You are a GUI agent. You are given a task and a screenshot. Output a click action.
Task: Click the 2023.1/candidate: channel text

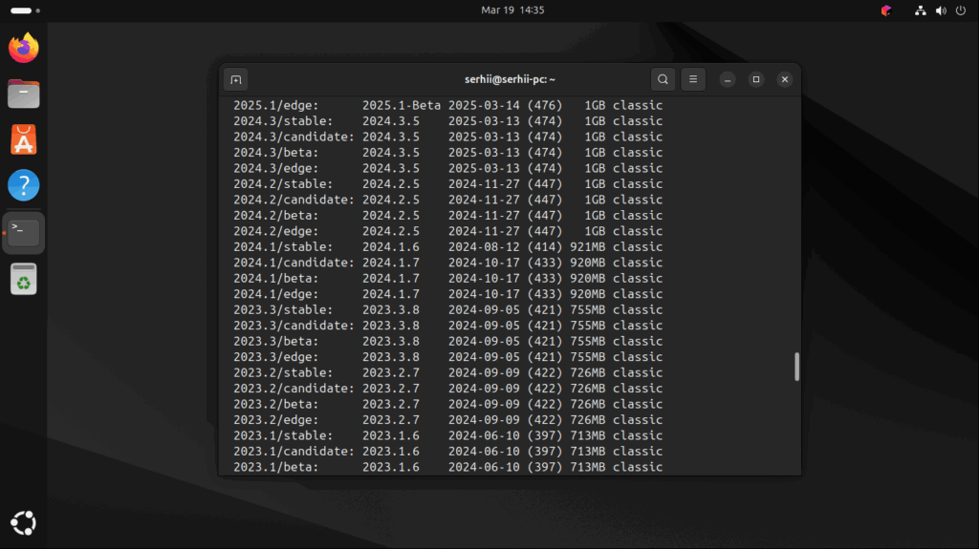(294, 451)
